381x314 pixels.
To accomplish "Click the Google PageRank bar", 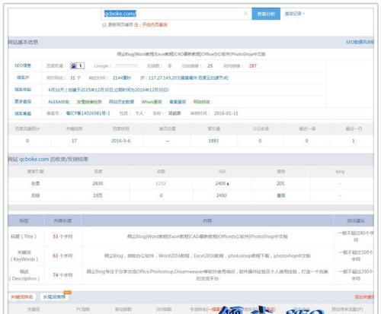I will [x=126, y=65].
